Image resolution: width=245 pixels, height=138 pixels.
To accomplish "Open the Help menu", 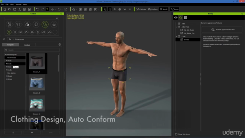I will pos(25,4).
